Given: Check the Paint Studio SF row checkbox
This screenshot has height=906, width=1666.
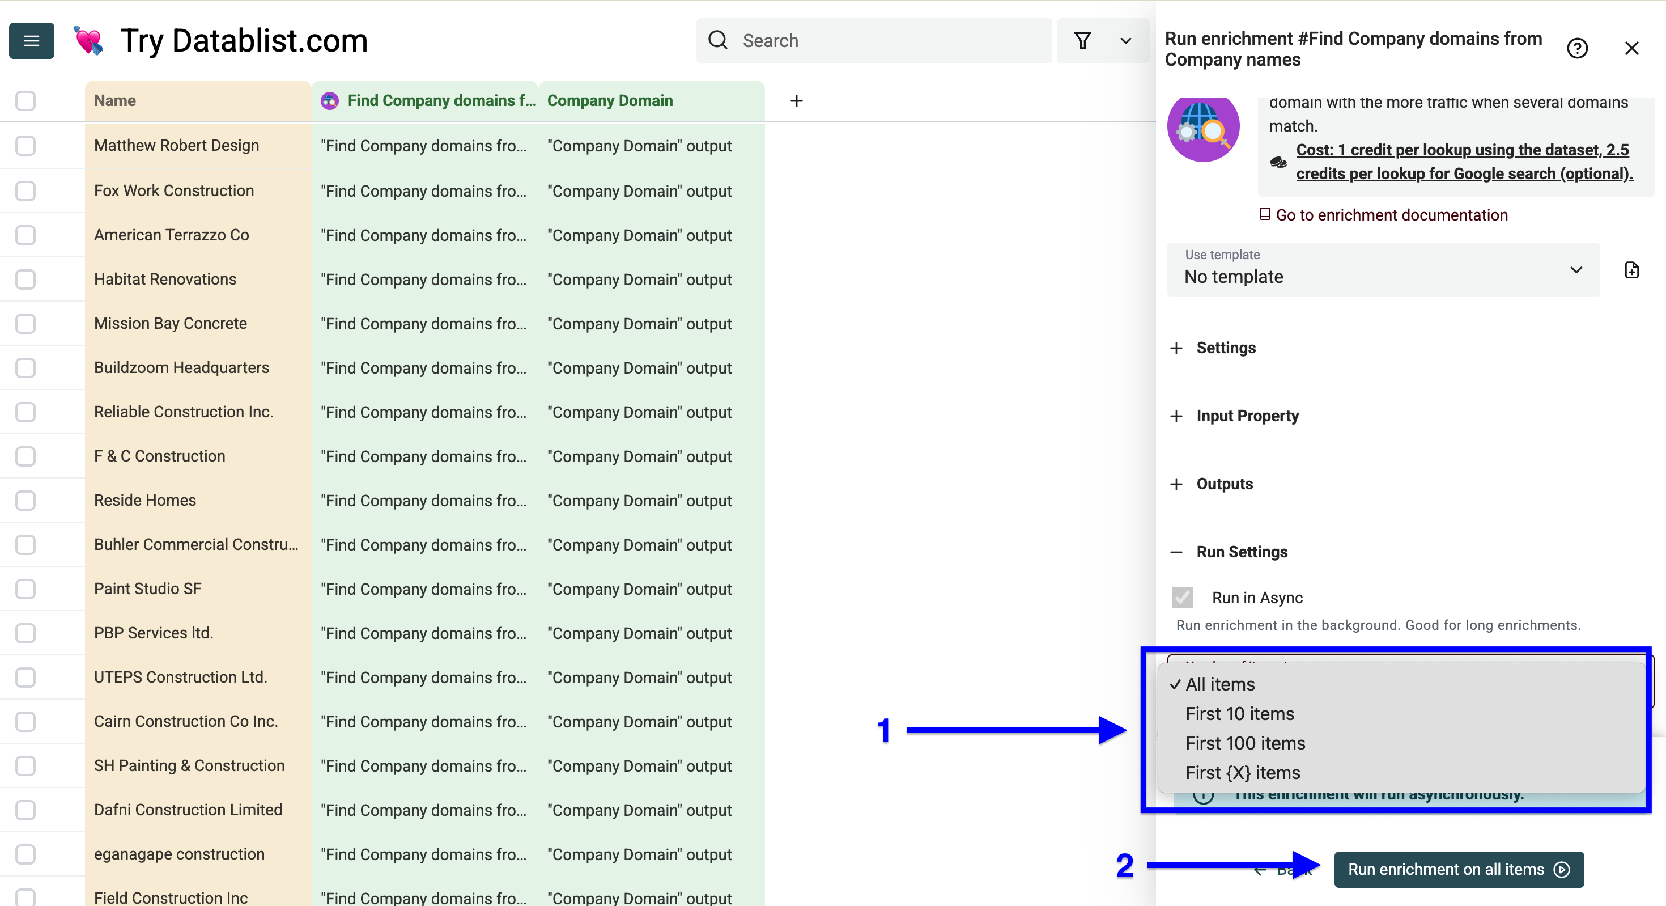Looking at the screenshot, I should 25,589.
